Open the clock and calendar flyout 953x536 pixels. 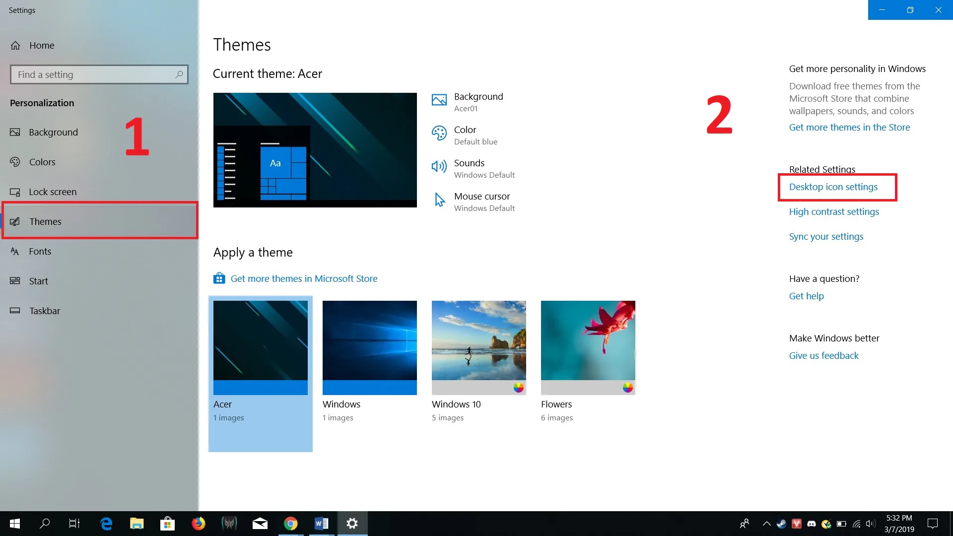899,524
